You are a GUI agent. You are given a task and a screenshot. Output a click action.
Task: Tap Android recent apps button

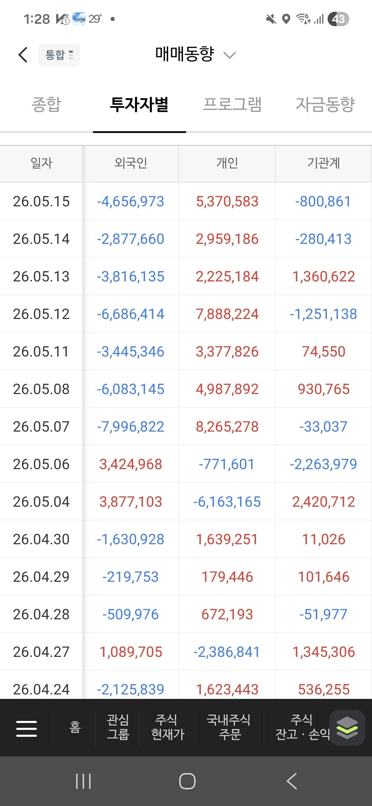coord(83,781)
